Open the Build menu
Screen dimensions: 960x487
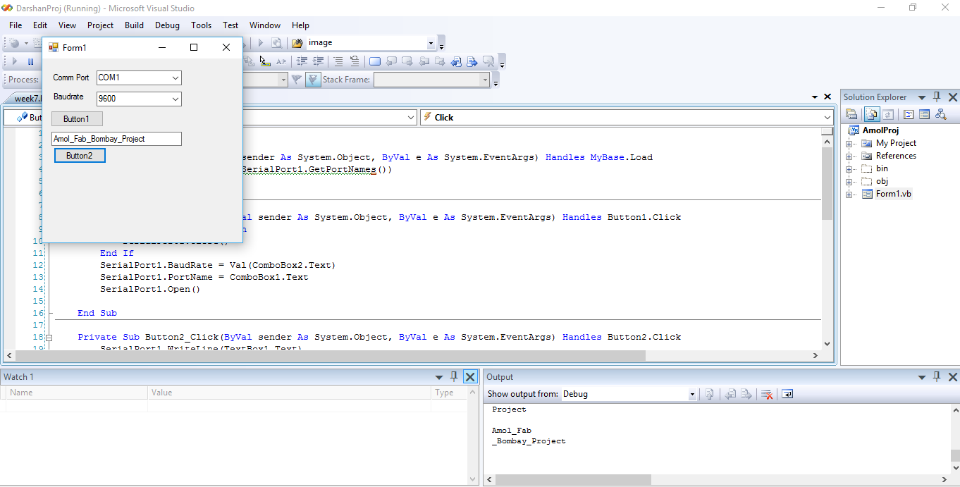134,25
